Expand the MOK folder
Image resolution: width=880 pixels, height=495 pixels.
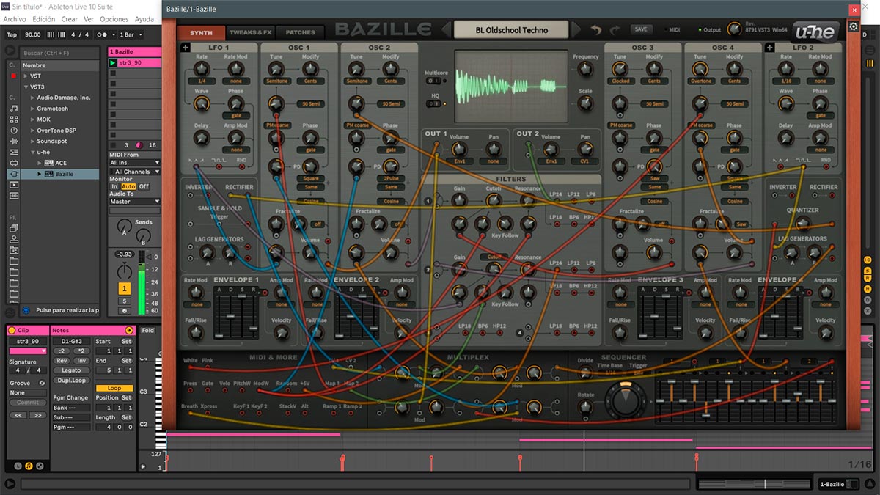[33, 120]
